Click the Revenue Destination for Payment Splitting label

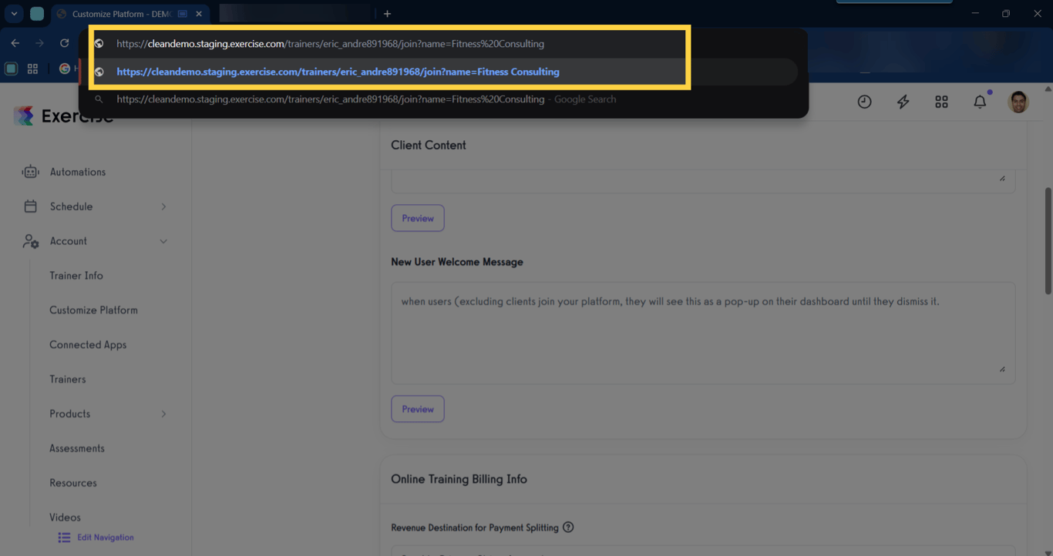[475, 528]
